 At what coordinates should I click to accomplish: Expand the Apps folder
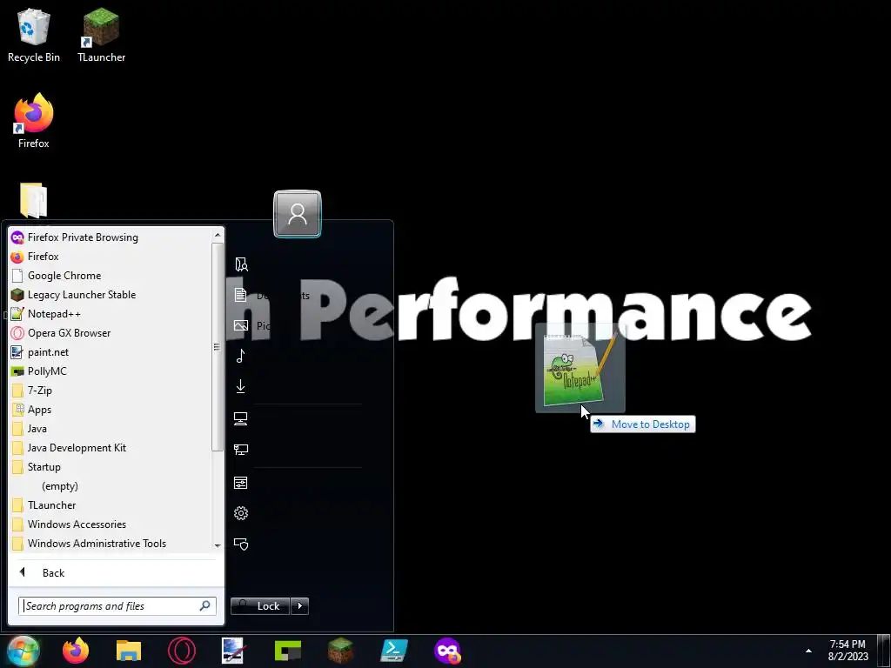111,410
